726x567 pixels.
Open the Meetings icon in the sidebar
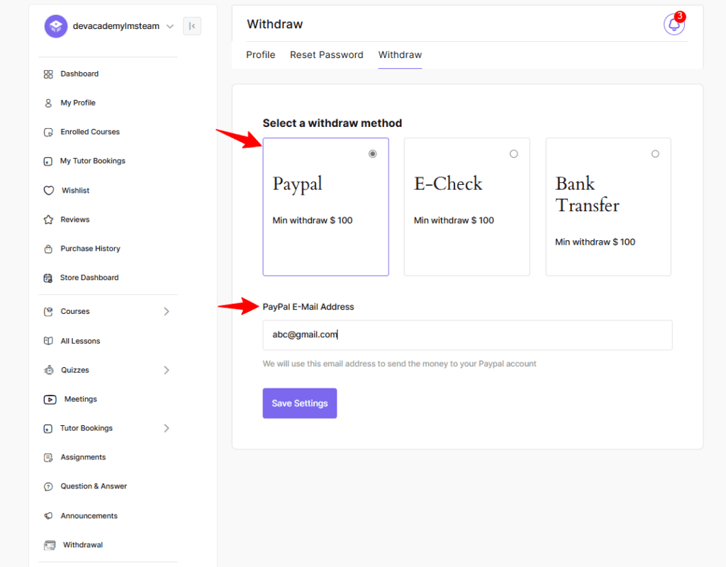[x=50, y=399]
